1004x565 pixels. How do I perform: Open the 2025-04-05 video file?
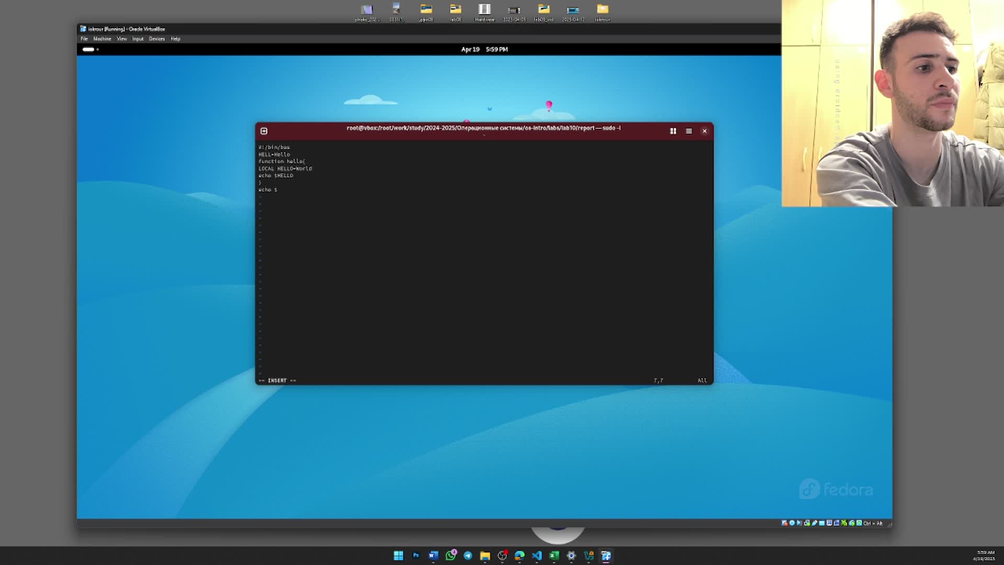(514, 13)
